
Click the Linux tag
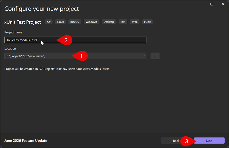tap(60, 22)
